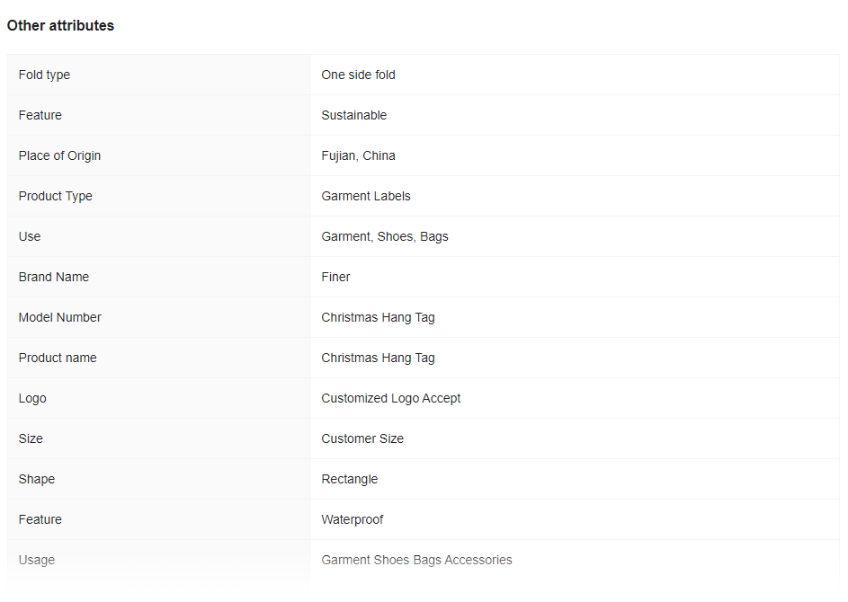Select the 'Fold type' label cell
The image size is (848, 602).
(158, 75)
